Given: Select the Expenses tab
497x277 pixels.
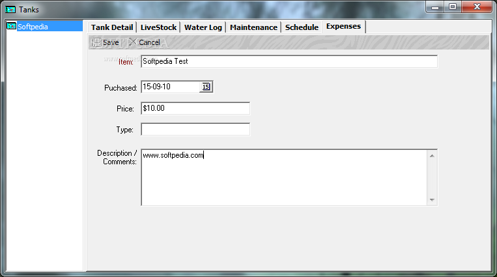Looking at the screenshot, I should [343, 26].
